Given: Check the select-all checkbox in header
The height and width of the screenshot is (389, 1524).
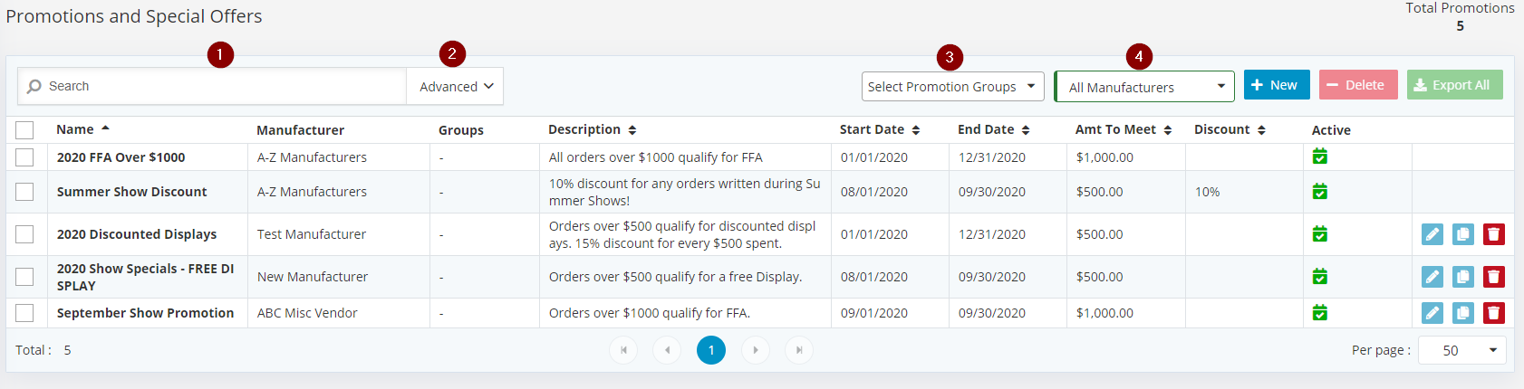Looking at the screenshot, I should tap(24, 130).
